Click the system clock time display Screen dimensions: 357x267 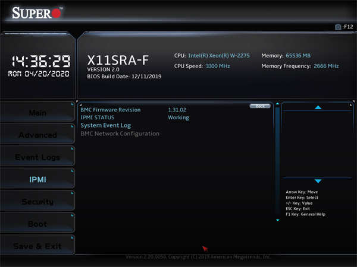[41, 61]
